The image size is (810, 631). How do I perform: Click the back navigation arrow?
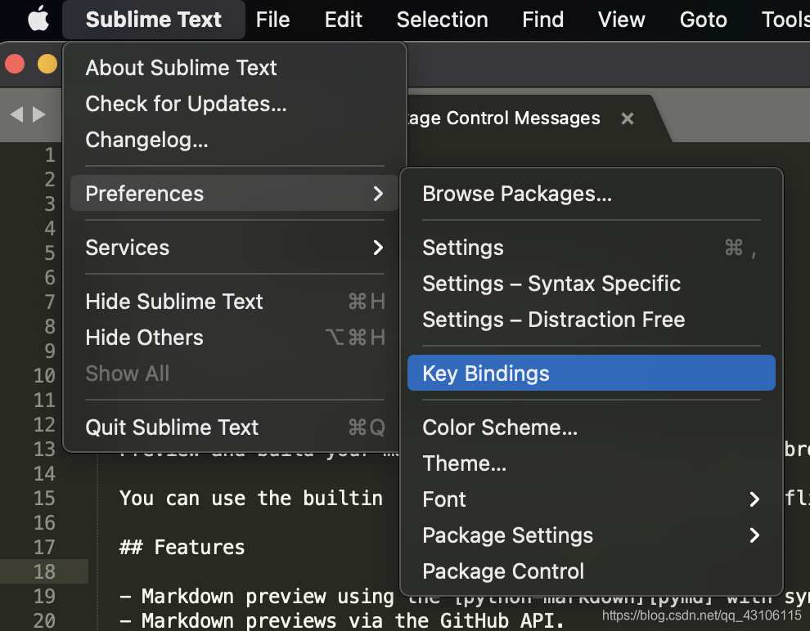click(x=18, y=114)
